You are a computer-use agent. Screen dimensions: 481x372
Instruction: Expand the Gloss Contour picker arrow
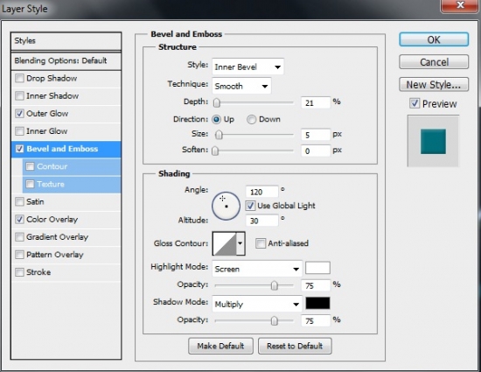pos(240,243)
